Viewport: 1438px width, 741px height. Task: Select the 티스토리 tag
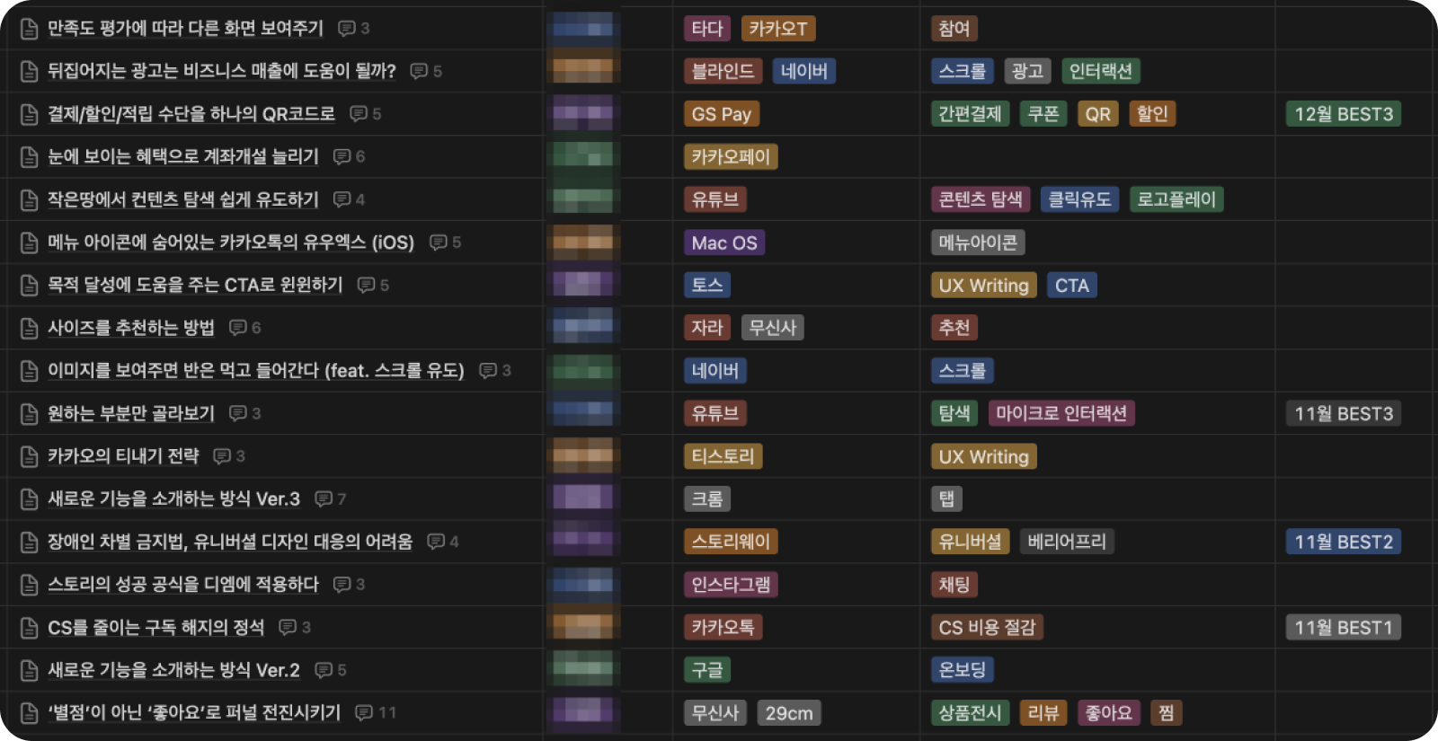click(x=723, y=456)
